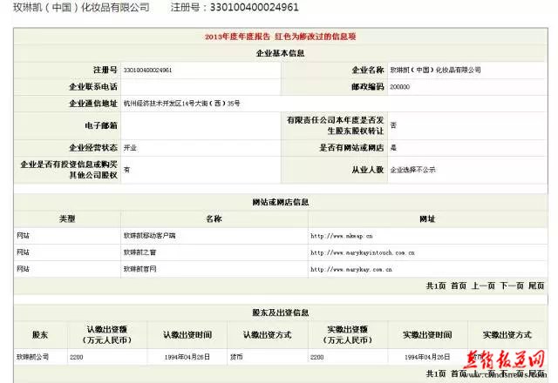558x383 pixels.
Task: Click the 企业联系电话 label
Action: pyautogui.click(x=93, y=87)
